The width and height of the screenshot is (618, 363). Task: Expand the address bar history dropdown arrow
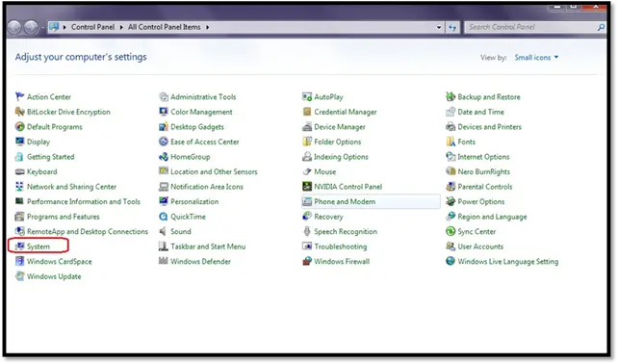[x=439, y=27]
